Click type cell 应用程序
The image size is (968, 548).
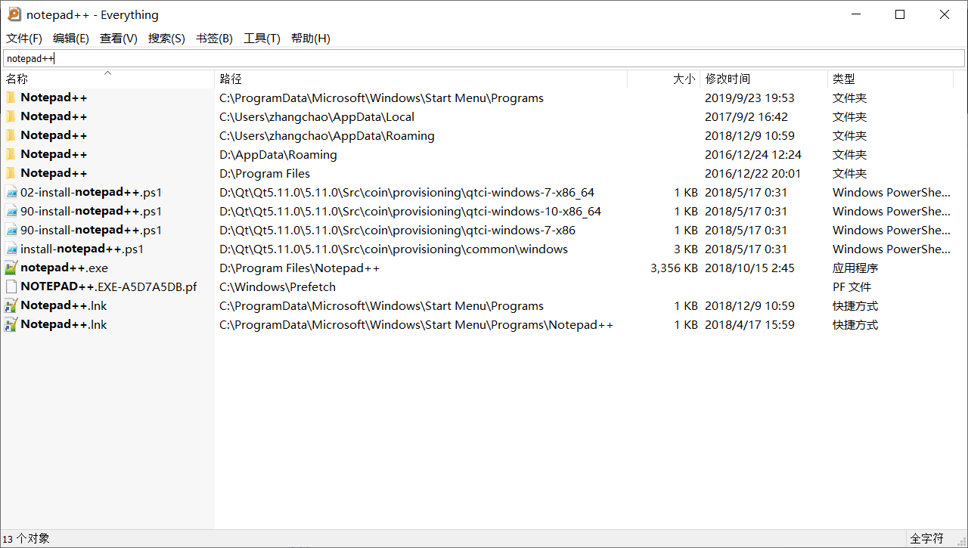click(x=855, y=268)
